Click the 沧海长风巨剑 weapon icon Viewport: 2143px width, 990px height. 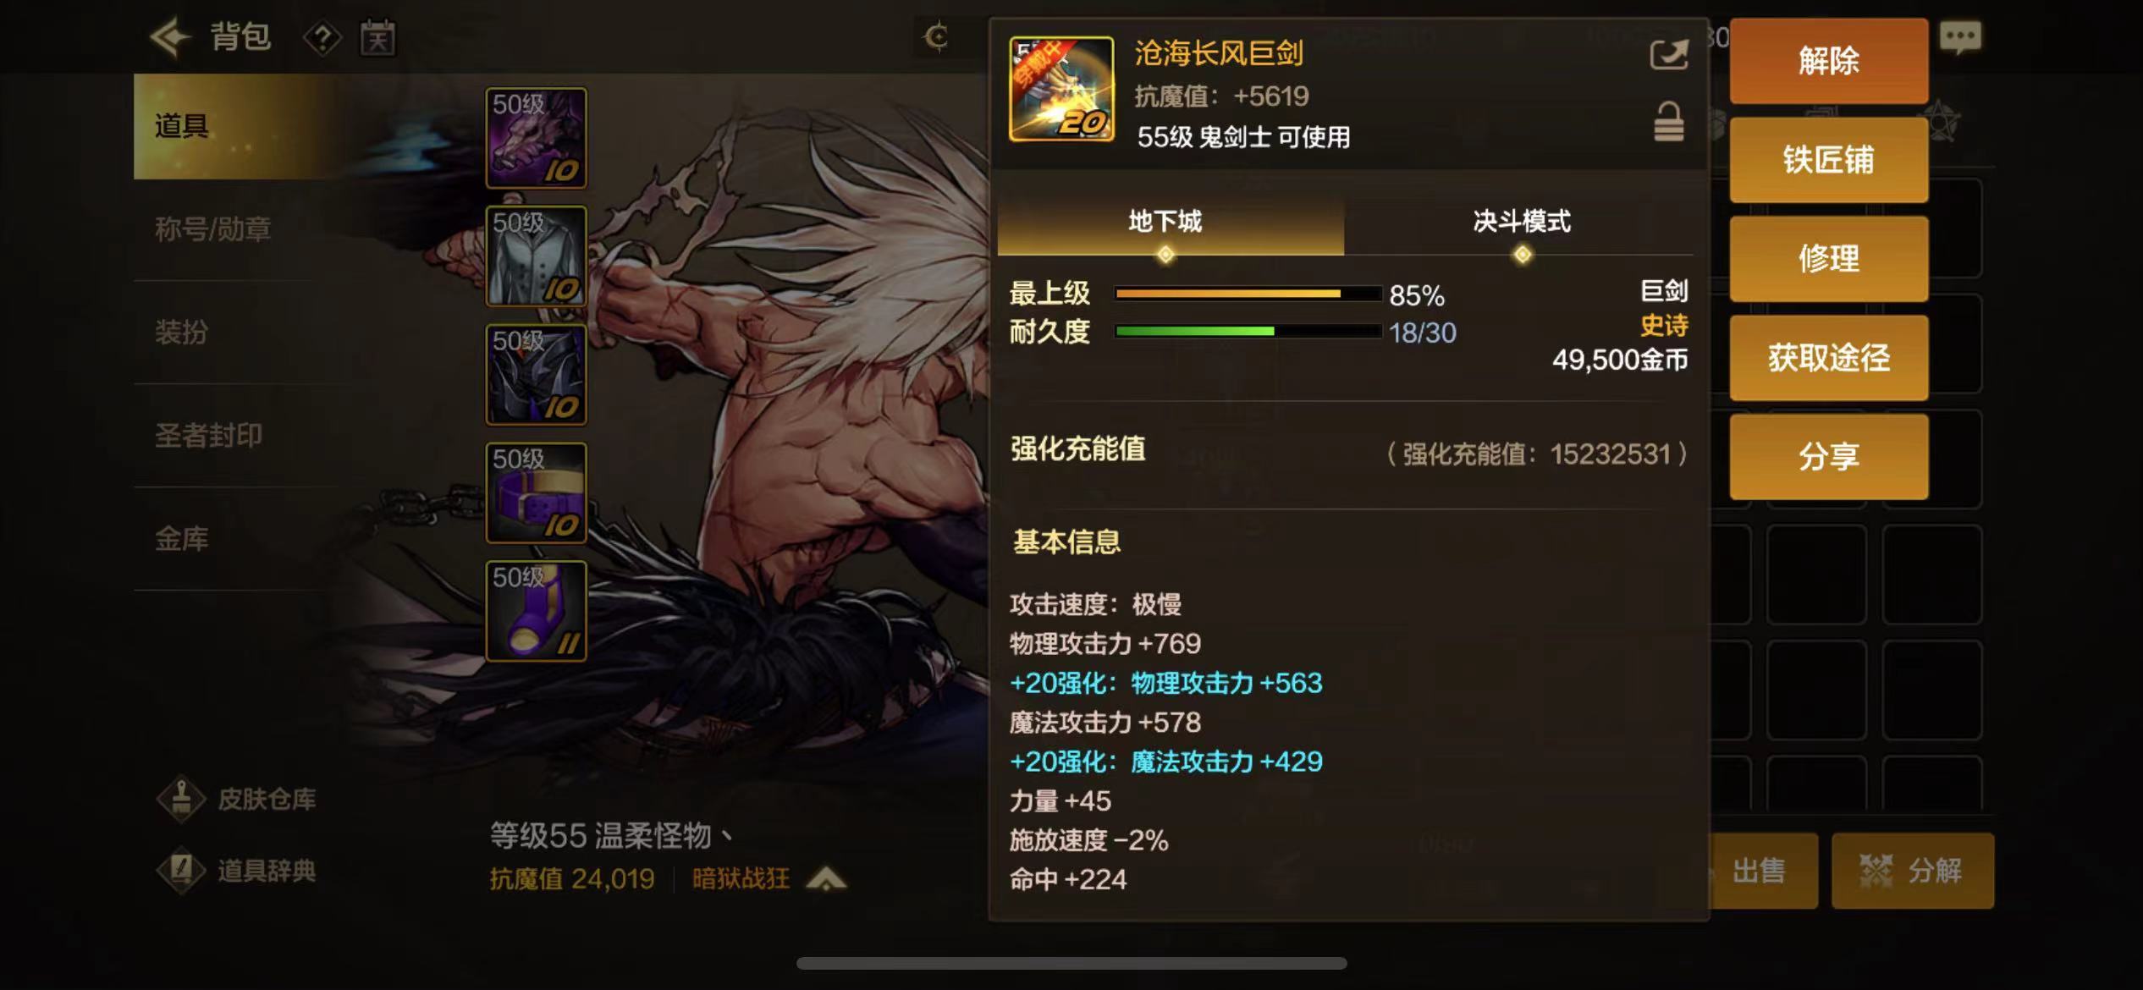(x=1061, y=89)
